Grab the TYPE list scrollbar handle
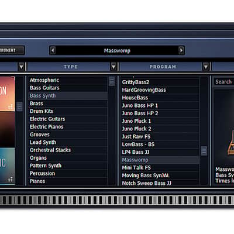The width and height of the screenshot is (234, 234). point(112,81)
